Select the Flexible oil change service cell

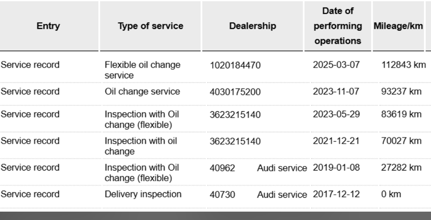coord(143,70)
